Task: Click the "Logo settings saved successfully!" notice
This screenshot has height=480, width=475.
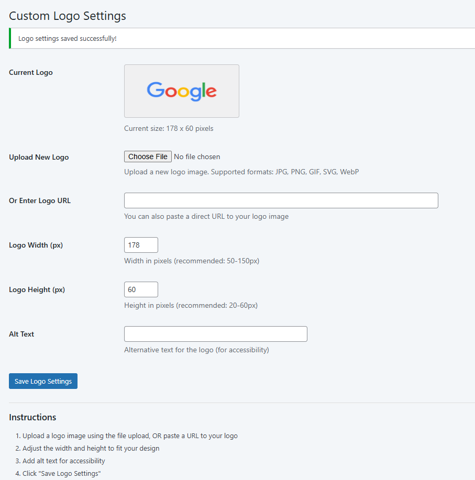Action: pos(67,39)
